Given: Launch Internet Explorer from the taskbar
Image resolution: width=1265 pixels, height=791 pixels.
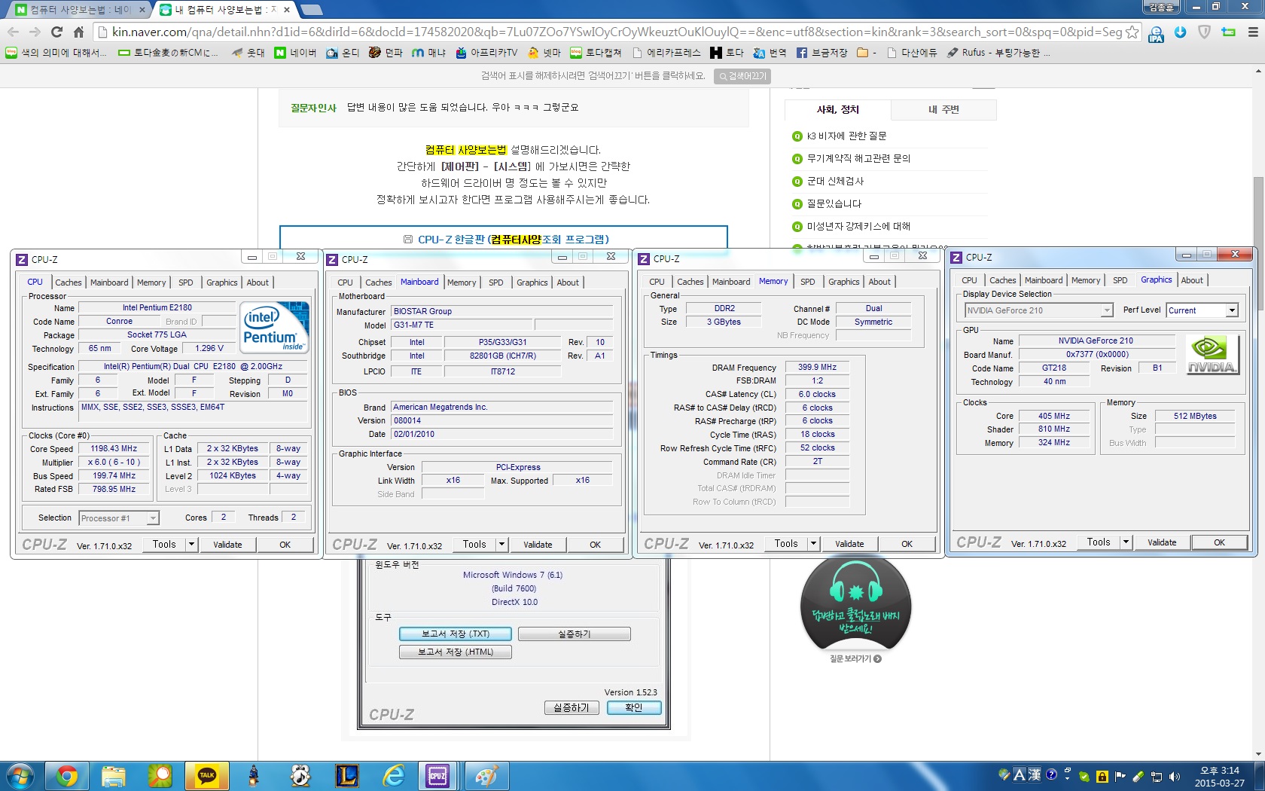Looking at the screenshot, I should pos(393,775).
